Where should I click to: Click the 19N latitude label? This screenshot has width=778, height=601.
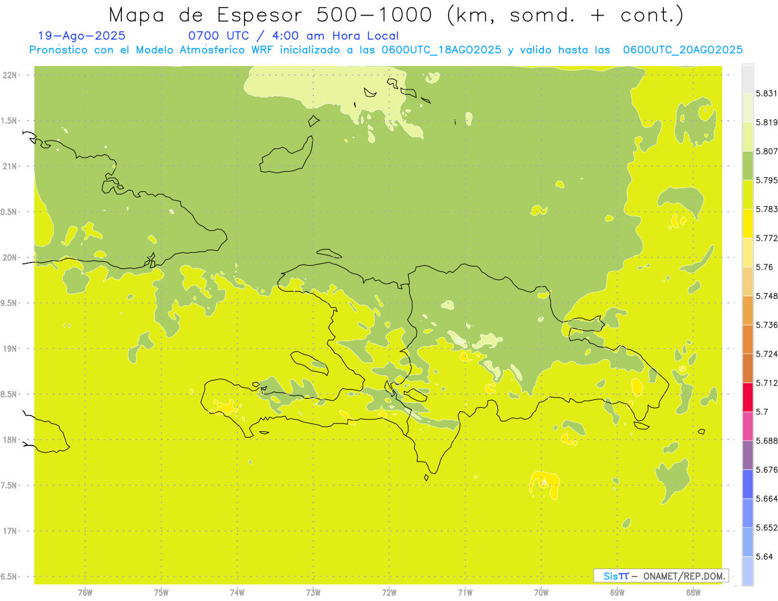10,349
